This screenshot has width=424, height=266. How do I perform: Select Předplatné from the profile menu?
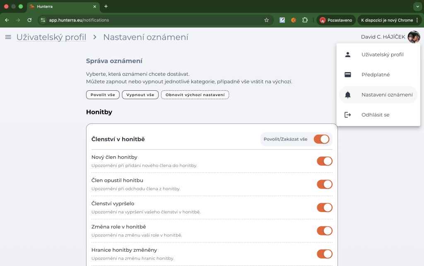pyautogui.click(x=376, y=75)
